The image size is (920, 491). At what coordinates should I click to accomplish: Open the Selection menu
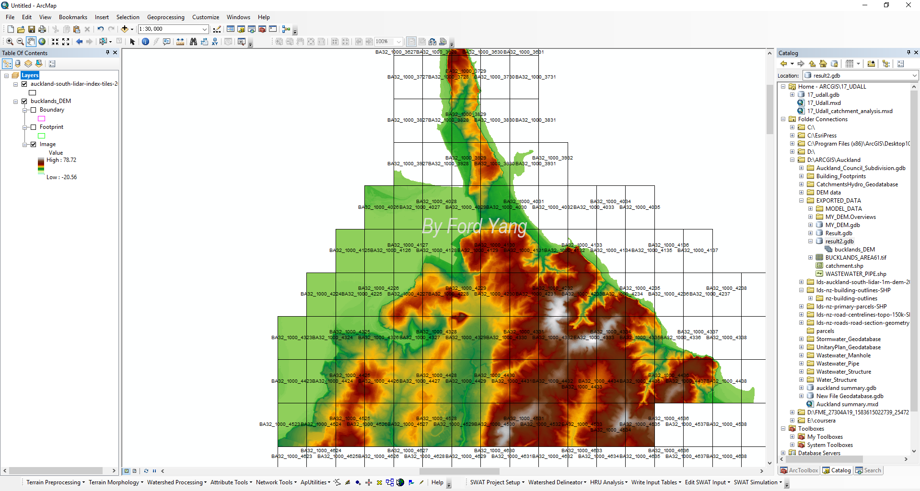coord(128,17)
